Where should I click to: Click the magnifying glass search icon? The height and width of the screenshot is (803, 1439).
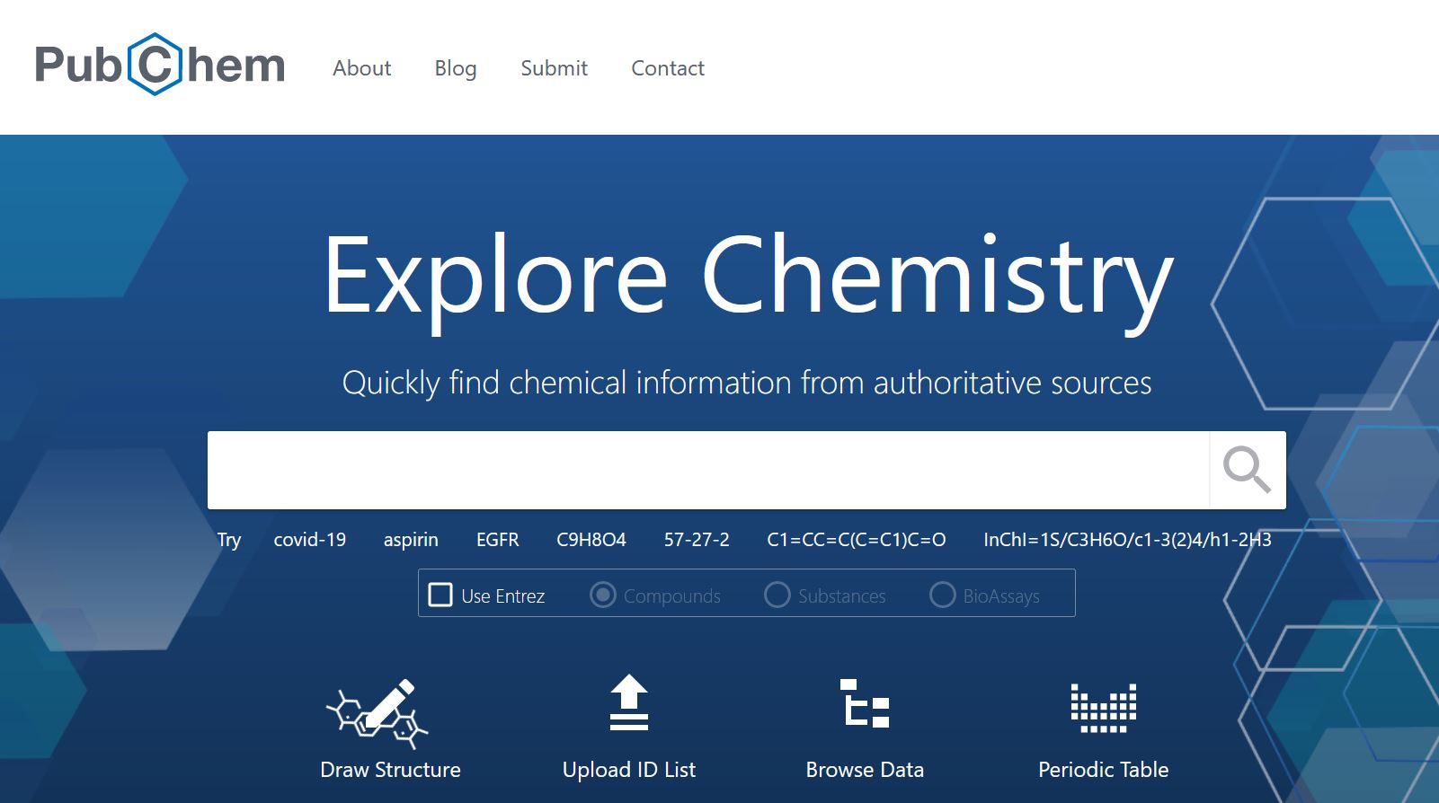tap(1247, 470)
